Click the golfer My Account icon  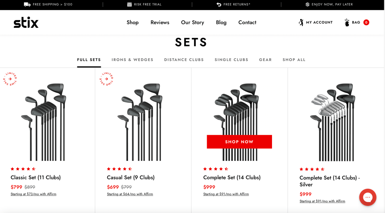pos(301,22)
